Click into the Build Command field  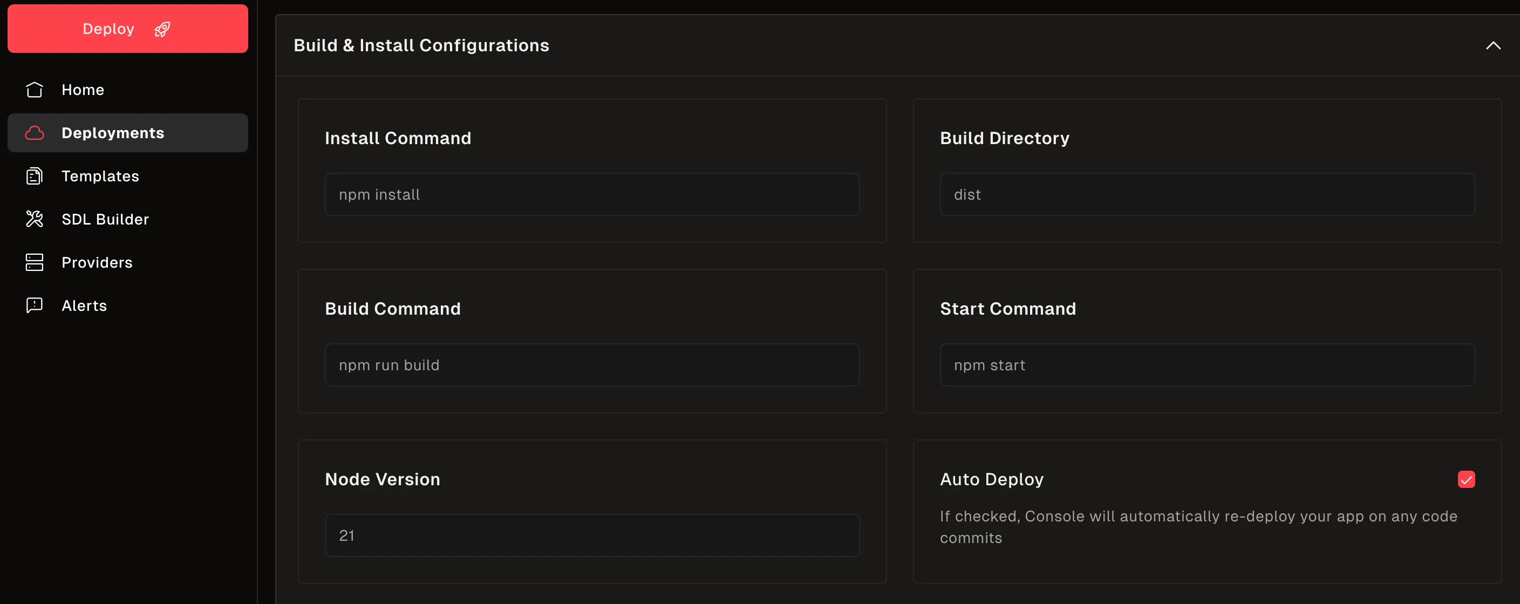[591, 365]
